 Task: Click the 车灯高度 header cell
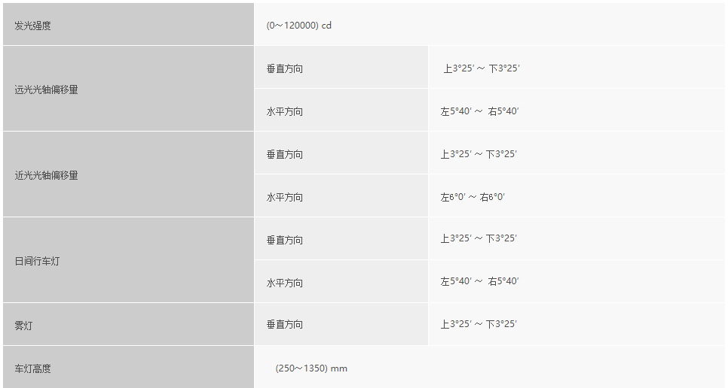(x=128, y=367)
